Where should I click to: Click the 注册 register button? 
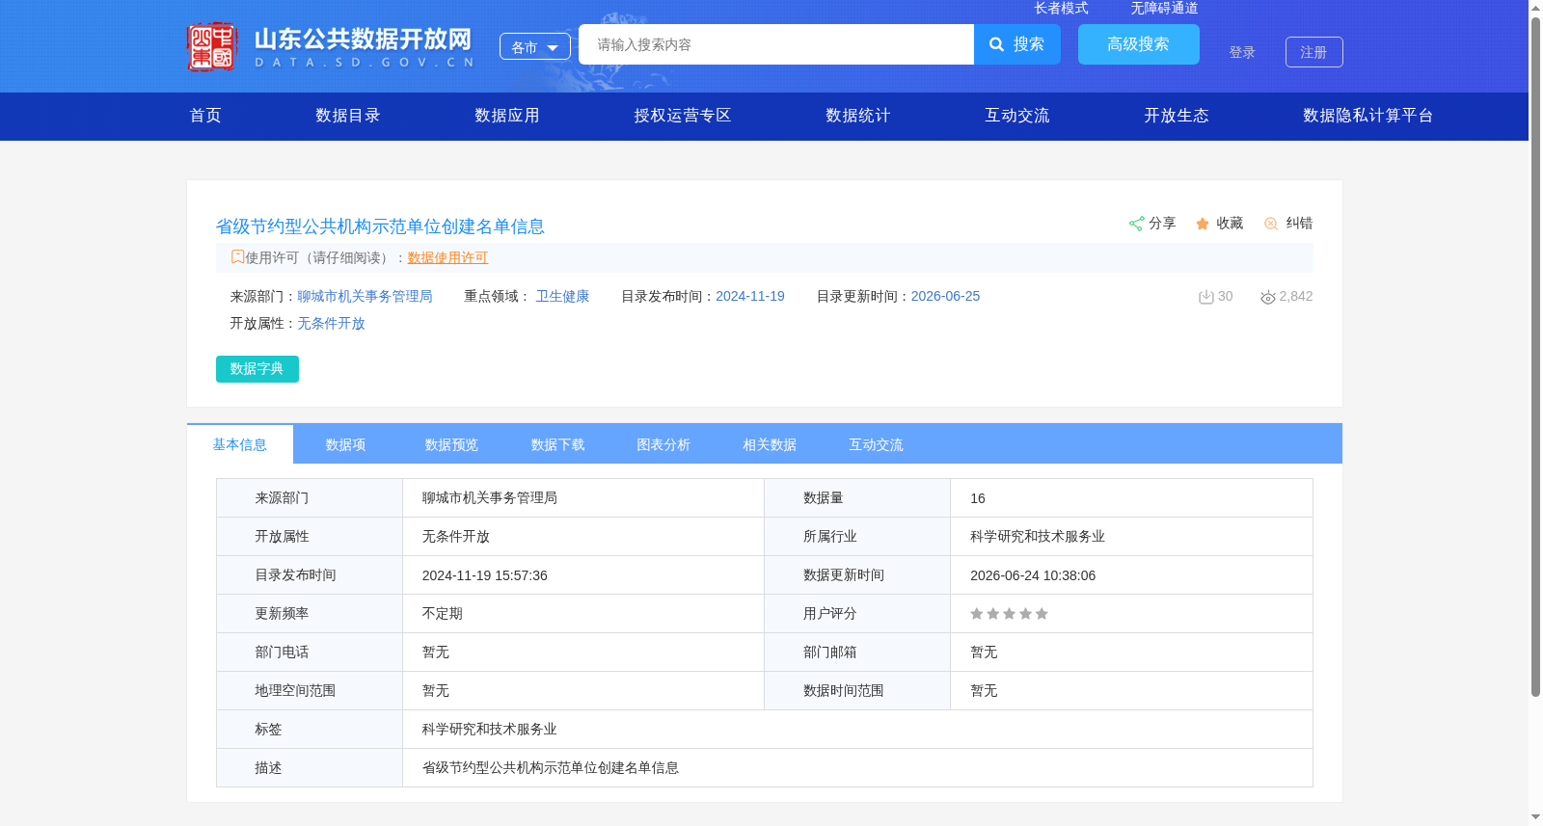click(1314, 52)
